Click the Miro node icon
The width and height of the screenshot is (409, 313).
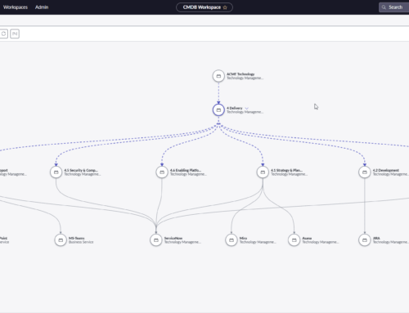(231, 240)
